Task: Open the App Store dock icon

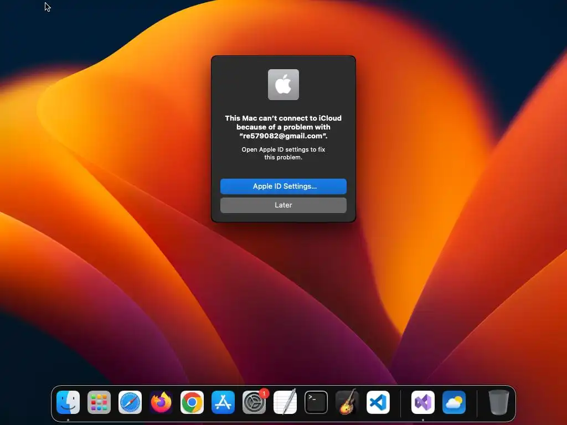Action: click(x=223, y=402)
